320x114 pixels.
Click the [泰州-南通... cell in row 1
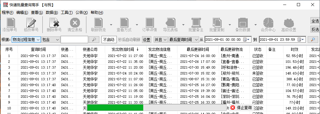(234, 56)
